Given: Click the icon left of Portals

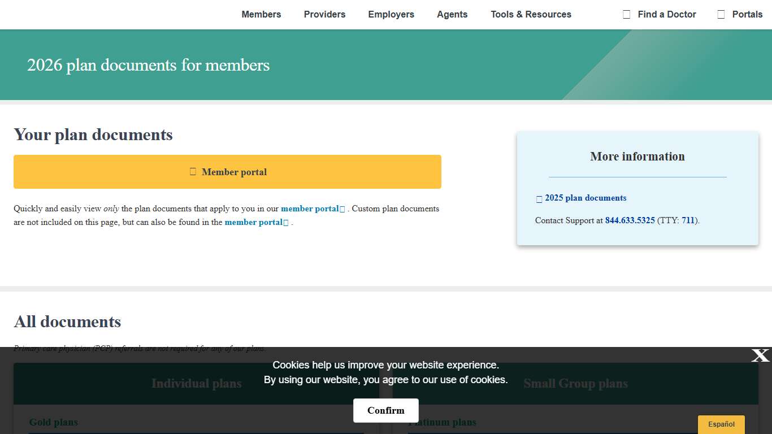Looking at the screenshot, I should (721, 15).
